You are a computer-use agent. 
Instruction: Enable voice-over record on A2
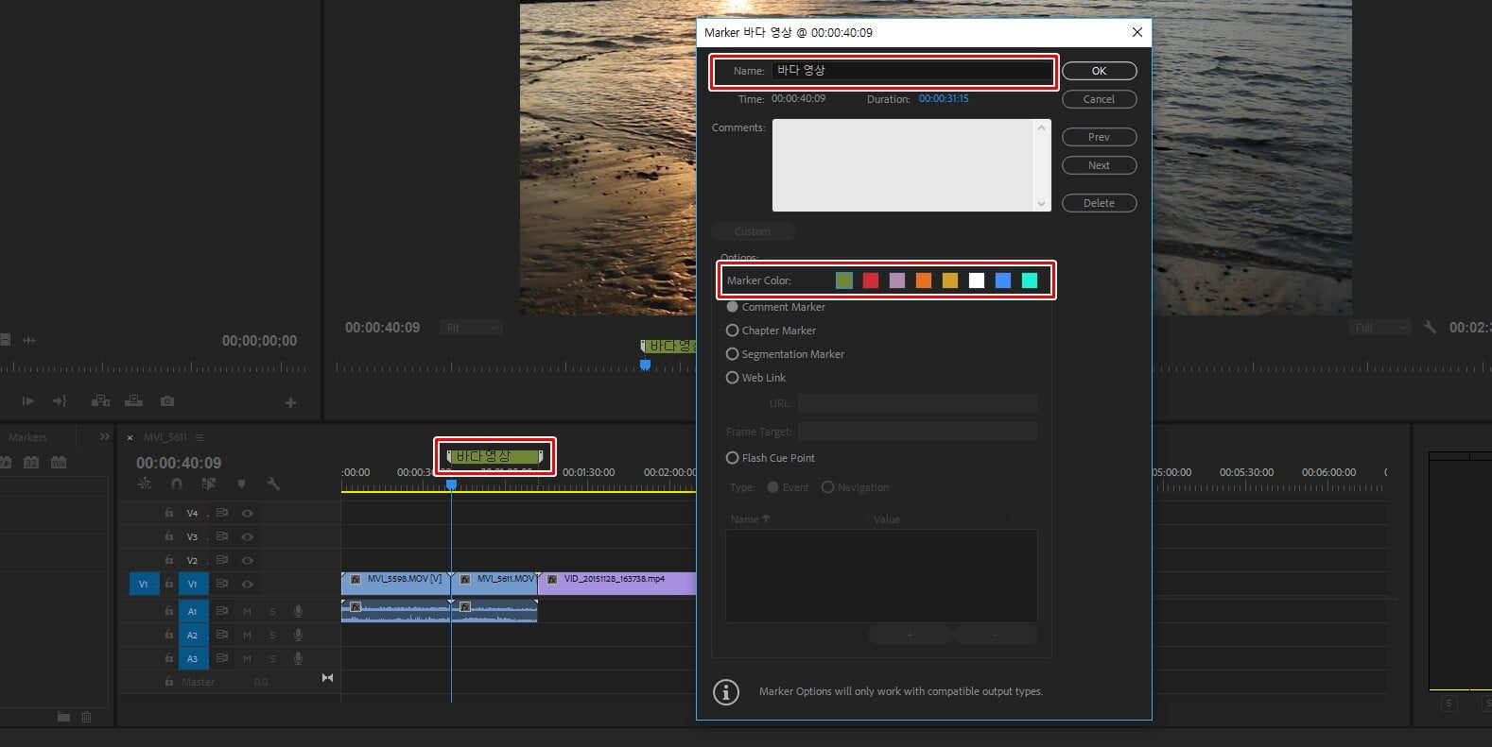(298, 635)
